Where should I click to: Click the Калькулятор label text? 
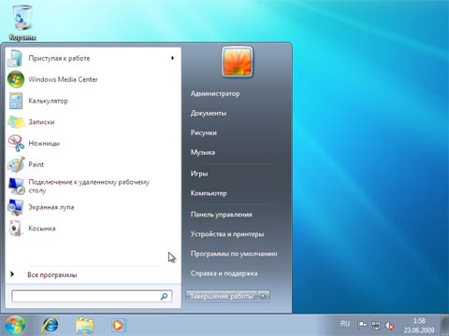[48, 101]
